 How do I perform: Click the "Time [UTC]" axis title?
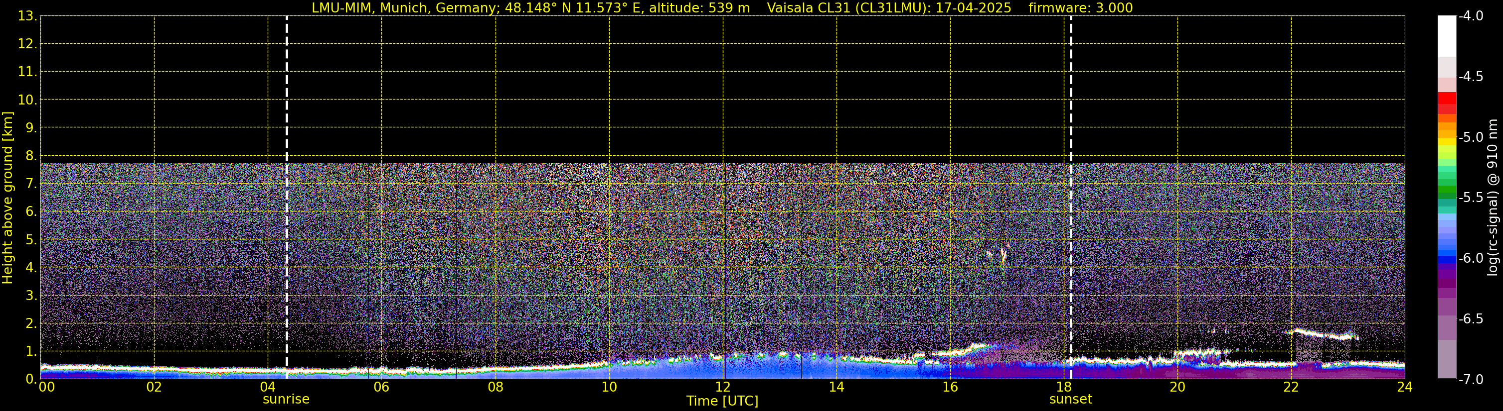[722, 401]
